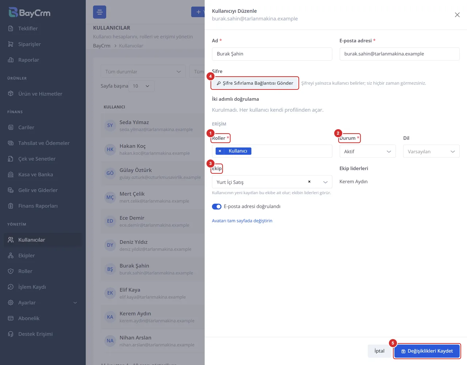
Task: Click the Tahsilat ve Ödemeler icon
Action: [11, 143]
